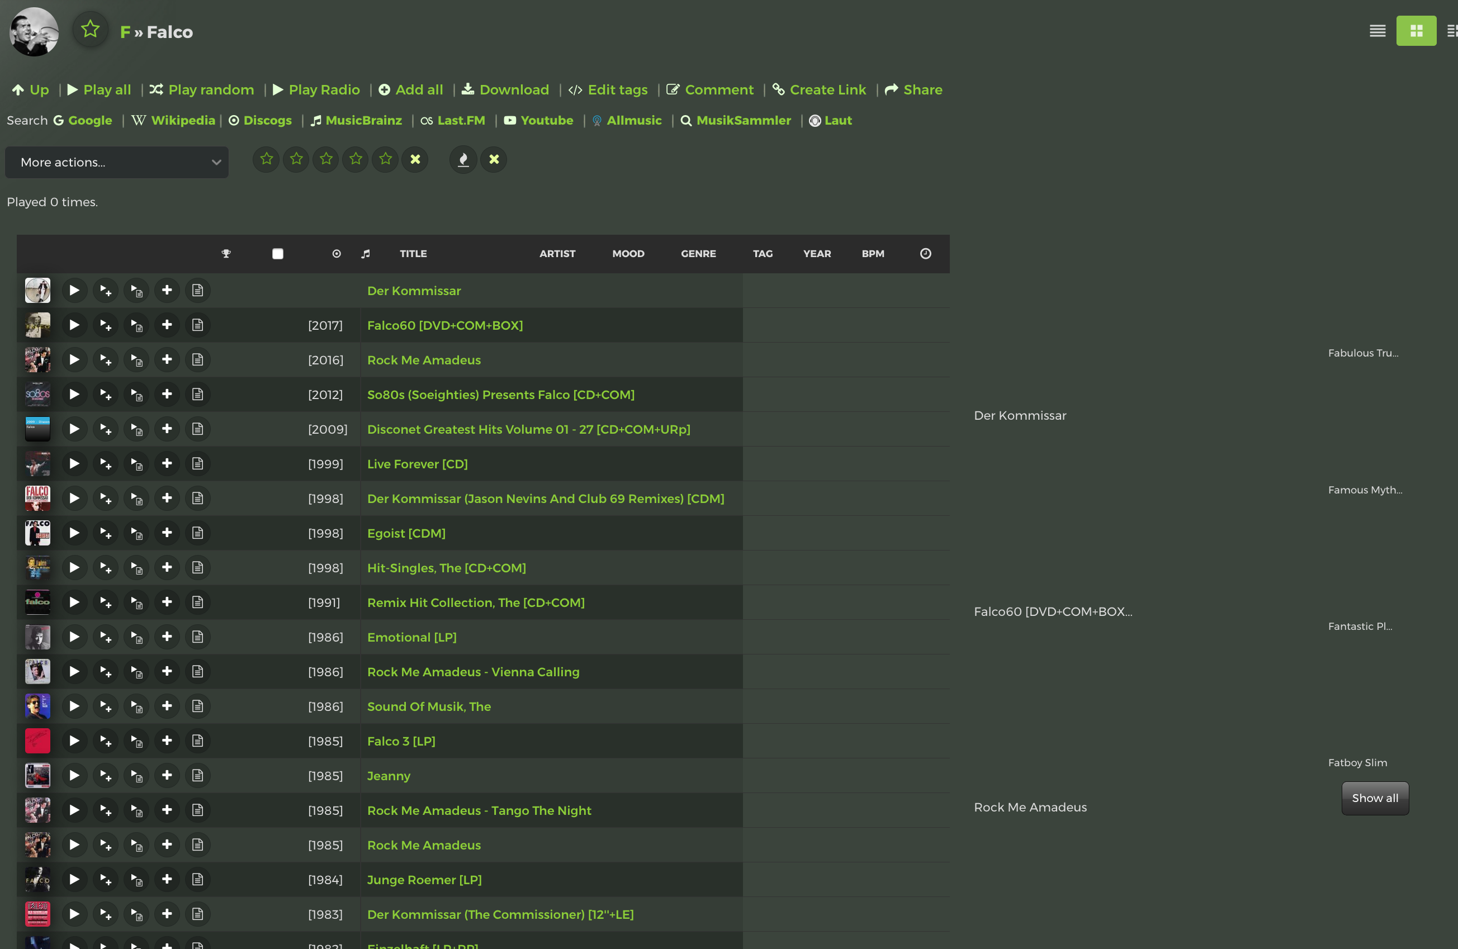
Task: Sort the table by YEAR column
Action: (x=817, y=254)
